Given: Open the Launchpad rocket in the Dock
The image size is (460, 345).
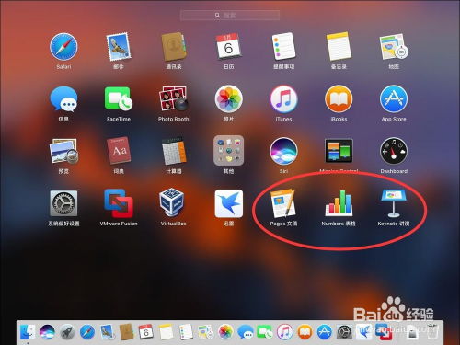Looking at the screenshot, I should pyautogui.click(x=67, y=332).
